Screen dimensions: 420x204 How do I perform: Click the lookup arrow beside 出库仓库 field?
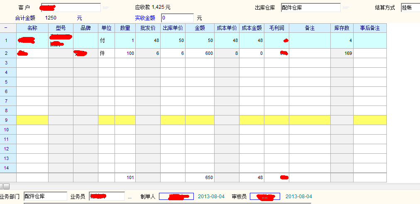point(346,7)
